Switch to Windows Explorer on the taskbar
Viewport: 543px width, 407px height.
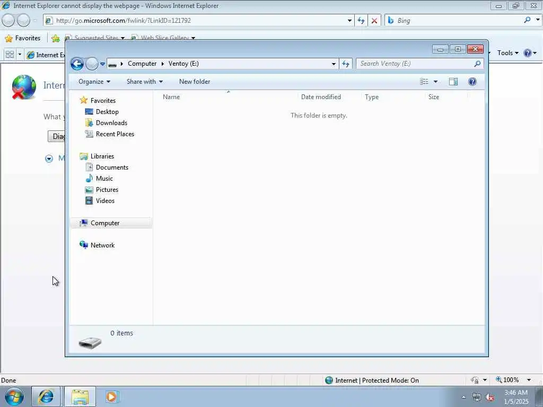point(80,396)
